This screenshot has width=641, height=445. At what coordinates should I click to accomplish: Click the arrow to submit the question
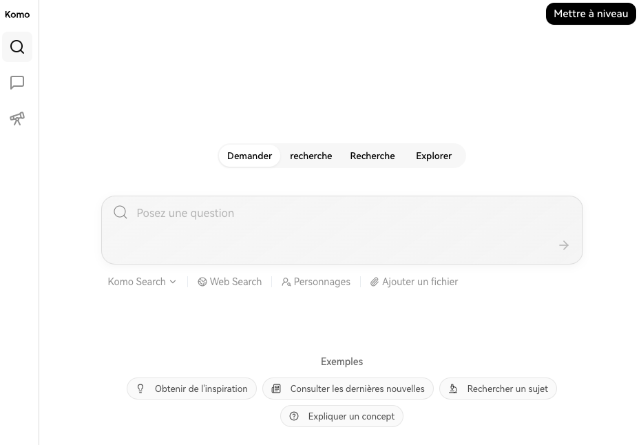coord(564,245)
